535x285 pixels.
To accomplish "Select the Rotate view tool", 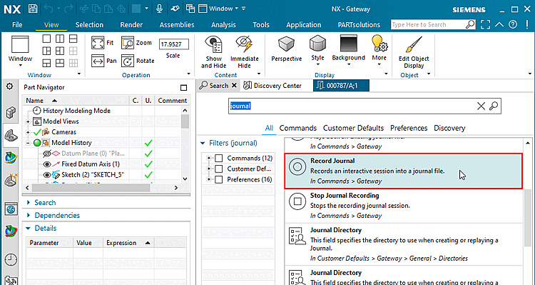I will click(128, 61).
